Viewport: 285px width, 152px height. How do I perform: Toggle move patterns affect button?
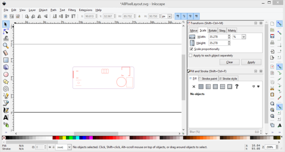pos(196,16)
